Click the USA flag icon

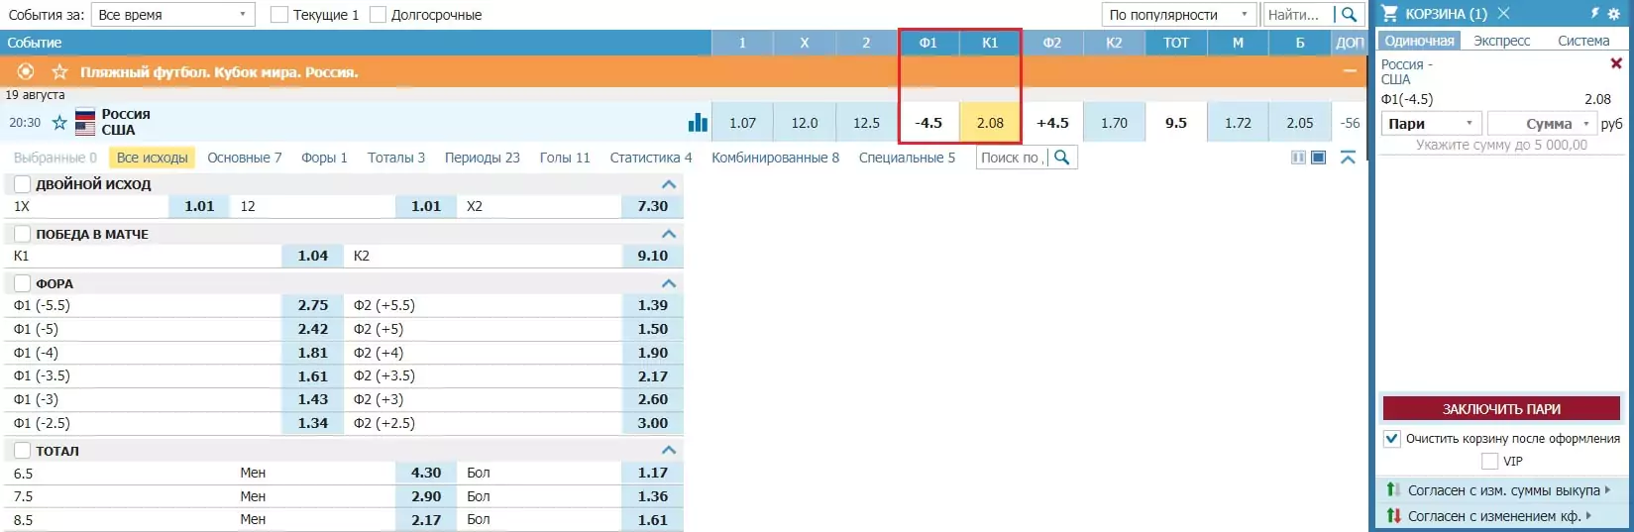(x=85, y=129)
